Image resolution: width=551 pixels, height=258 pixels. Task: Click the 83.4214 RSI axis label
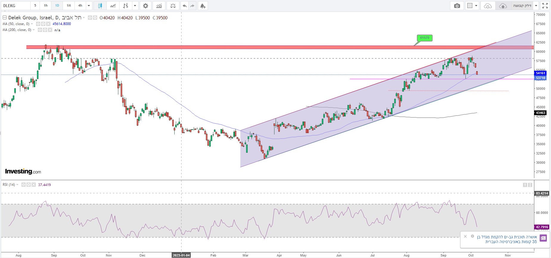click(542, 193)
